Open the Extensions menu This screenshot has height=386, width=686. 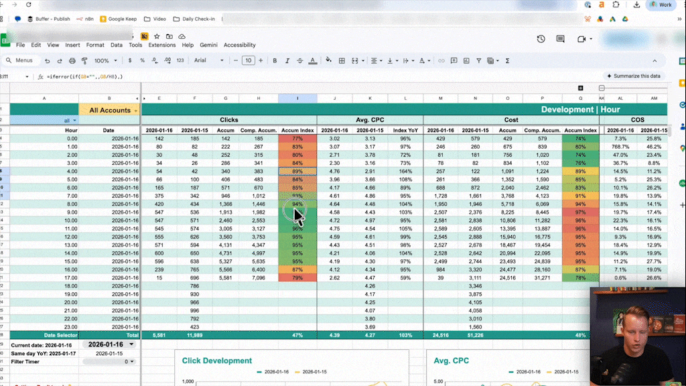click(162, 46)
